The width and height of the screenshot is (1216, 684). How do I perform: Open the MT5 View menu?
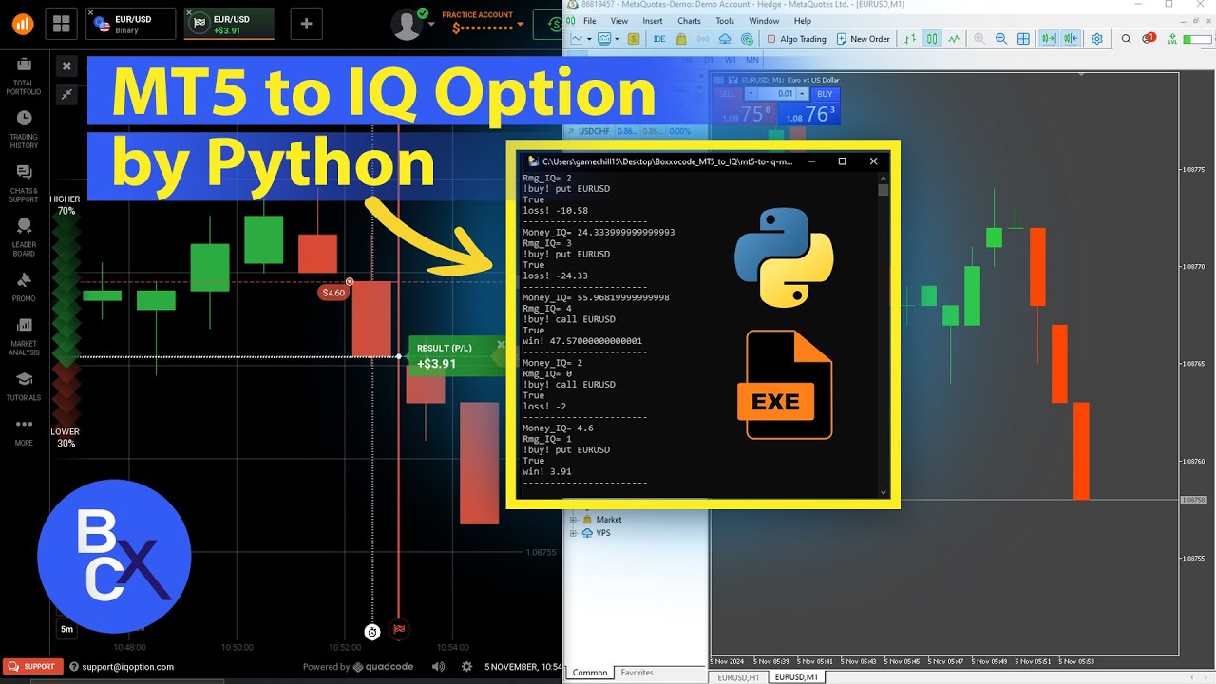[619, 21]
